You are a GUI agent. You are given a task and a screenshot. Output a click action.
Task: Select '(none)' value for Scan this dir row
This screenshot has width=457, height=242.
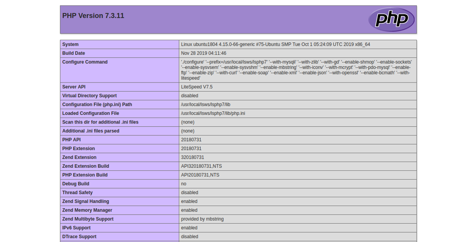(x=188, y=122)
